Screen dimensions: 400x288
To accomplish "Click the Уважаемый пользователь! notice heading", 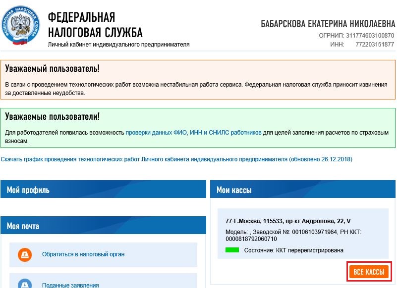I will point(53,68).
